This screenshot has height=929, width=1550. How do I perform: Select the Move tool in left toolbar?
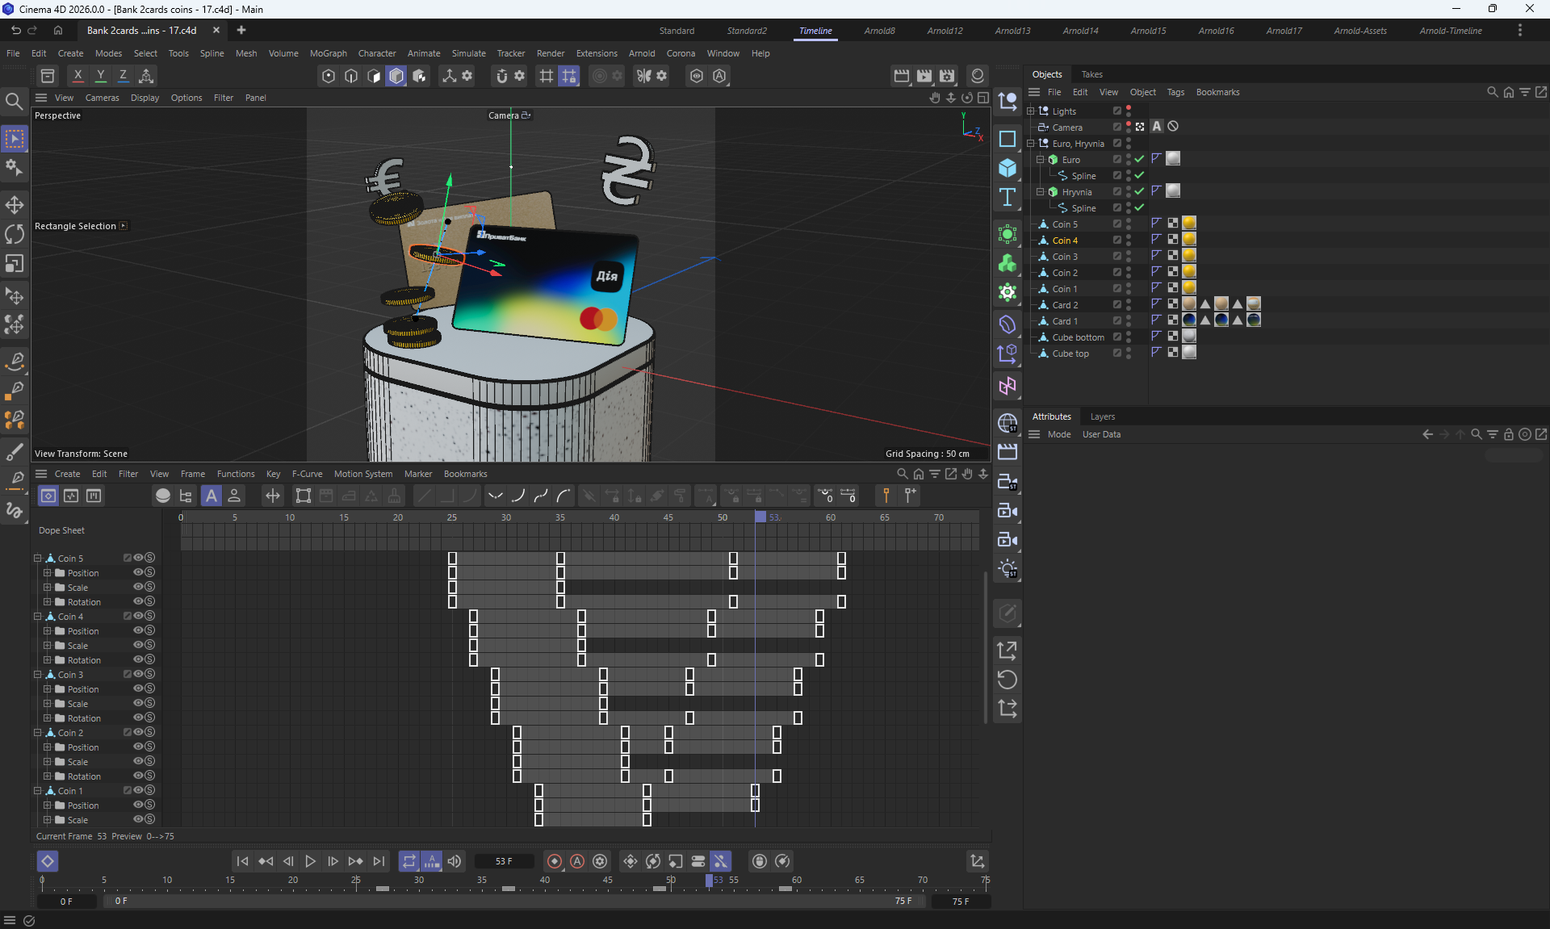[x=15, y=204]
